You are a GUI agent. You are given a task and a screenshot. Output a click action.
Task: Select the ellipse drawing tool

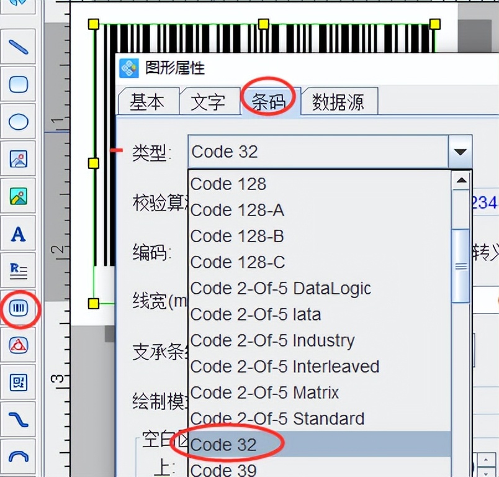pos(18,122)
